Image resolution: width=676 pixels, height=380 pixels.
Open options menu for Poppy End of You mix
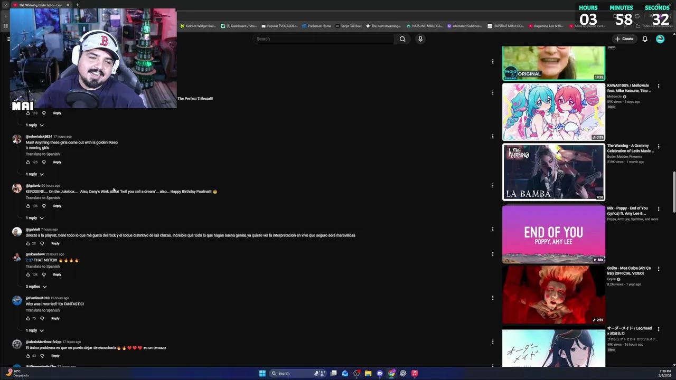[658, 209]
